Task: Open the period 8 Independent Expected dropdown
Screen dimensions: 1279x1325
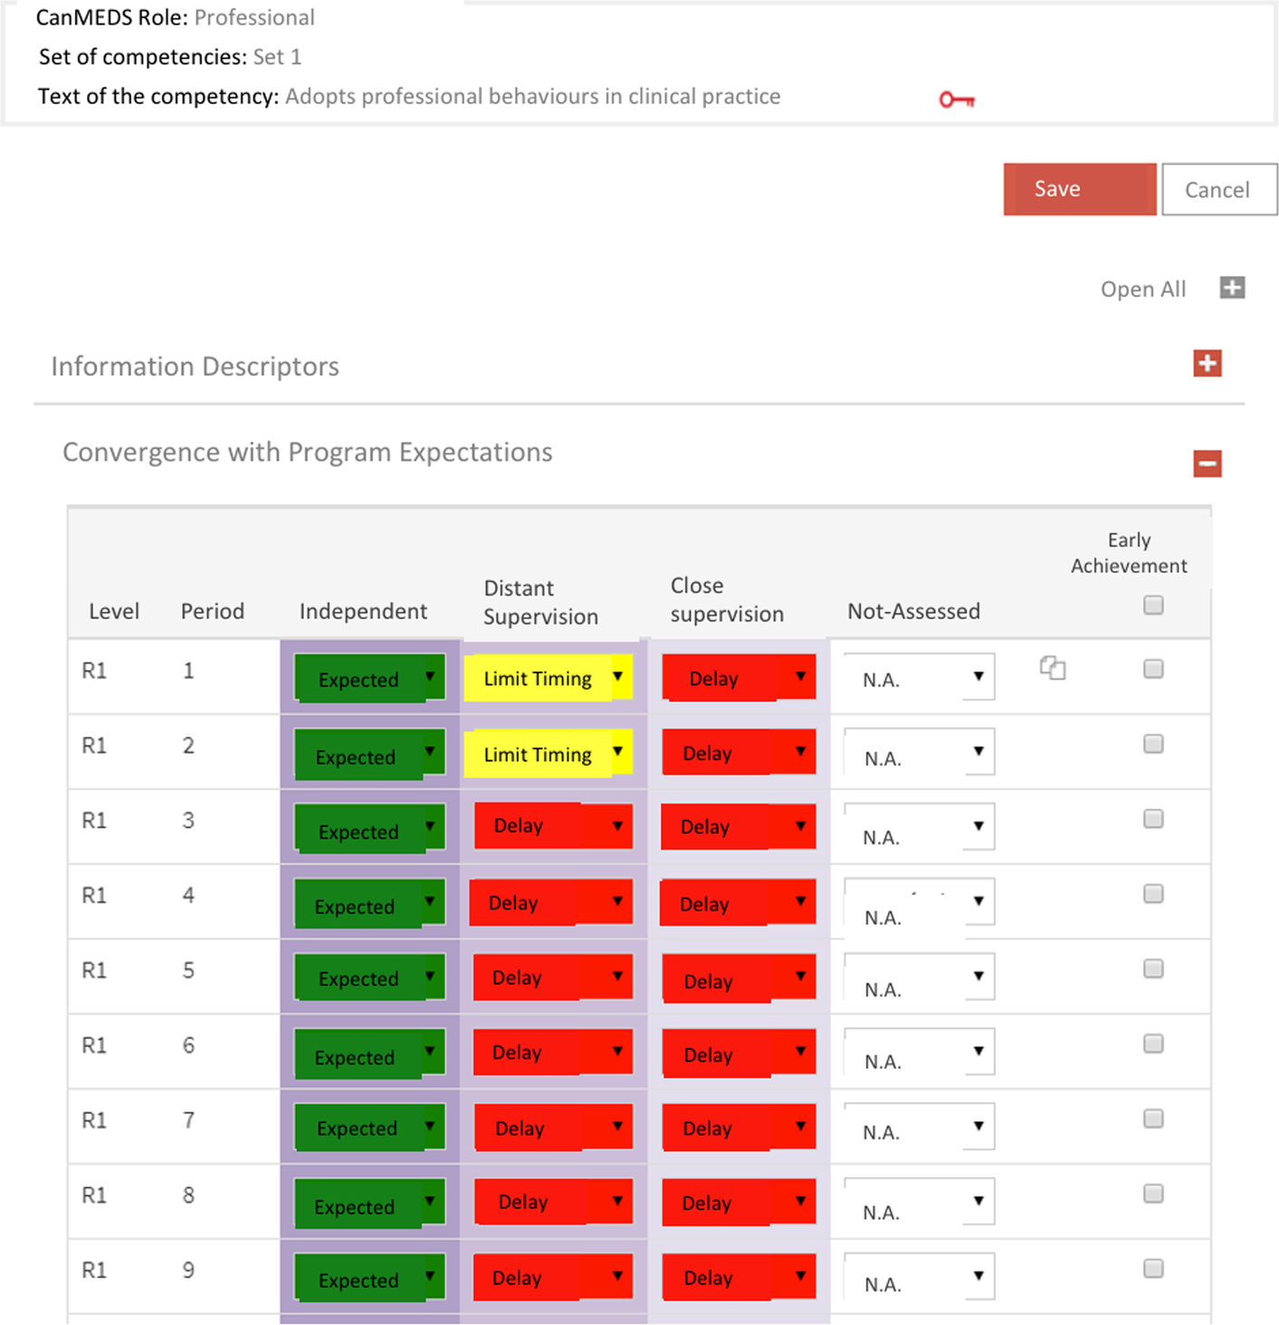Action: [x=369, y=1204]
